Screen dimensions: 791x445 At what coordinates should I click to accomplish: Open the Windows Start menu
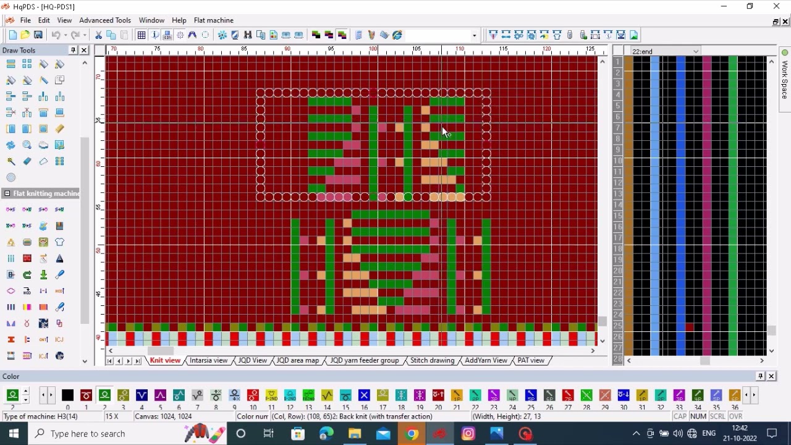click(x=14, y=434)
